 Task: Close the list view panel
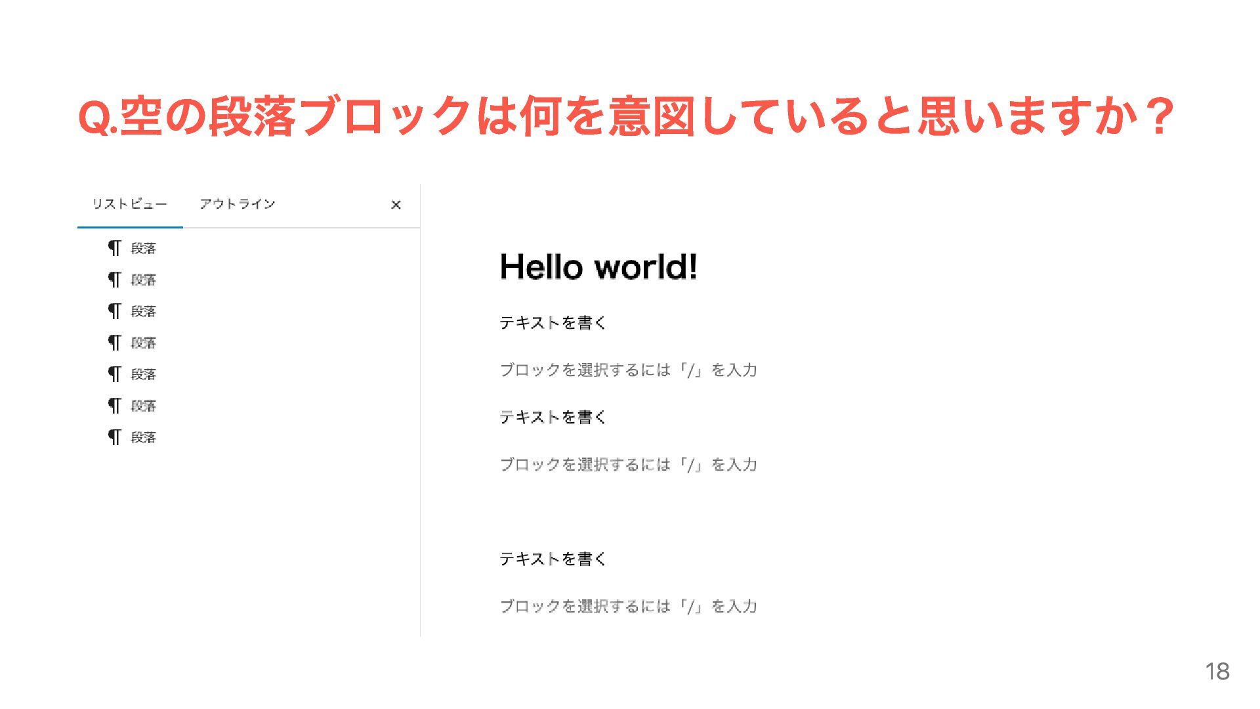396,205
